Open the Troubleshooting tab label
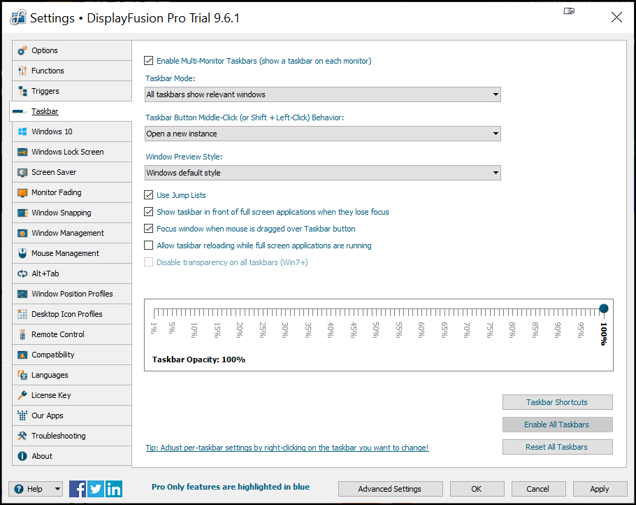636x505 pixels. point(59,436)
